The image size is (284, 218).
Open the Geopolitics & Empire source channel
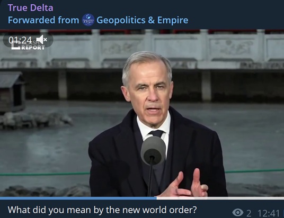(143, 20)
